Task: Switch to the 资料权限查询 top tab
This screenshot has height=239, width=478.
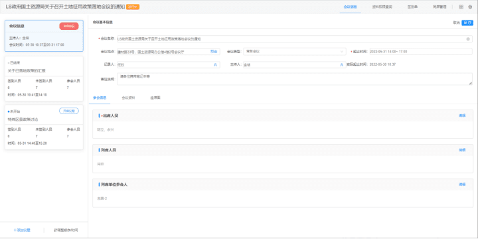Action: (x=382, y=7)
